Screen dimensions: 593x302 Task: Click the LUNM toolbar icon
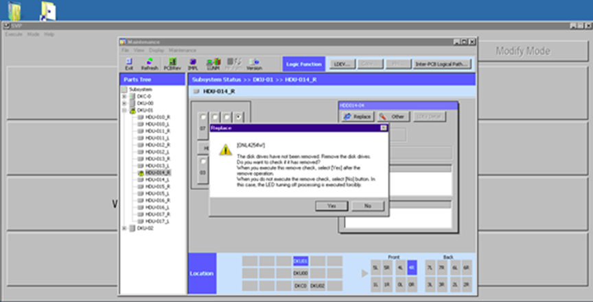pyautogui.click(x=213, y=64)
